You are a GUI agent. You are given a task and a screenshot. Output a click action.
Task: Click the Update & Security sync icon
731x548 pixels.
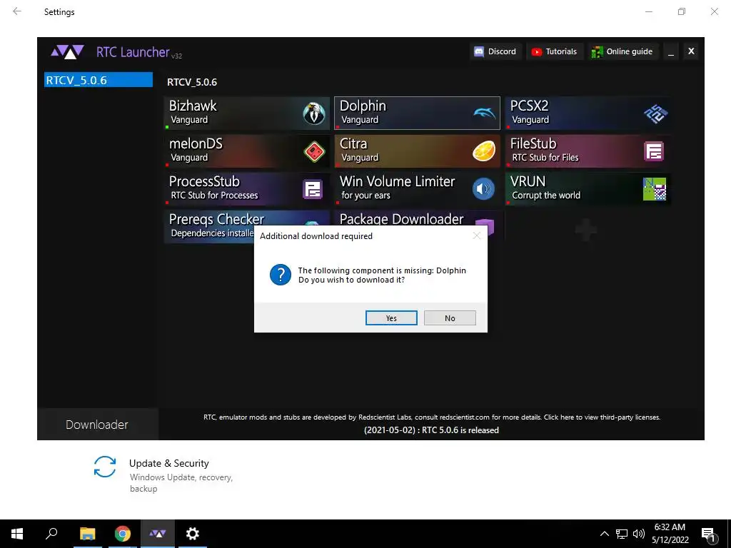pos(105,467)
